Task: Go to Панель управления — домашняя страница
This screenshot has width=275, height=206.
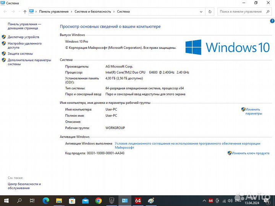Action: pyautogui.click(x=24, y=26)
